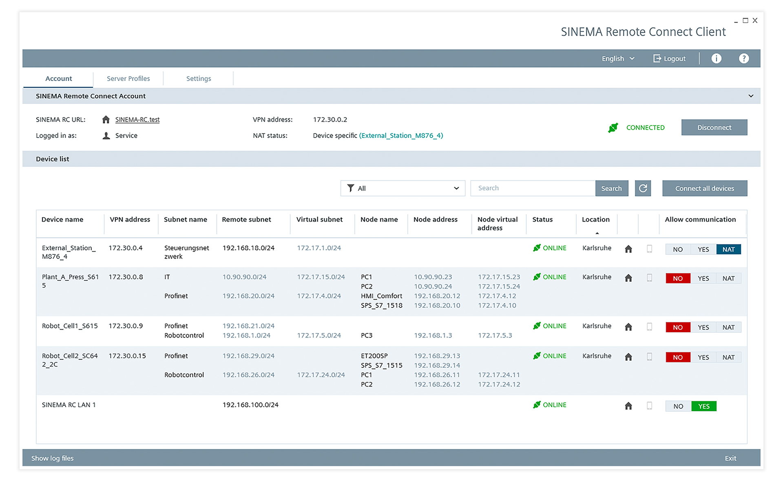Collapse the SINEMA Remote Connect Account section

tap(750, 96)
